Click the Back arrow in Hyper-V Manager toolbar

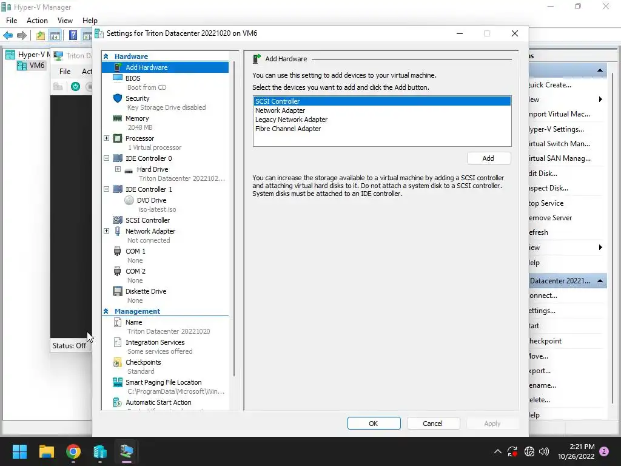tap(7, 35)
